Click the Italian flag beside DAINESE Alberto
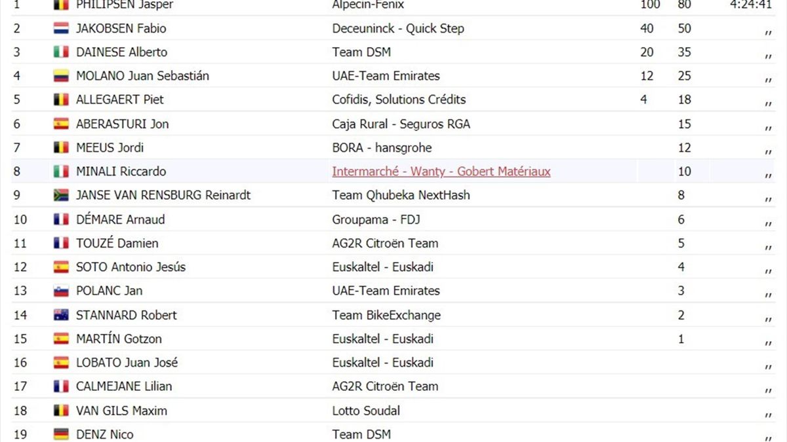This screenshot has height=442, width=787. pyautogui.click(x=61, y=52)
